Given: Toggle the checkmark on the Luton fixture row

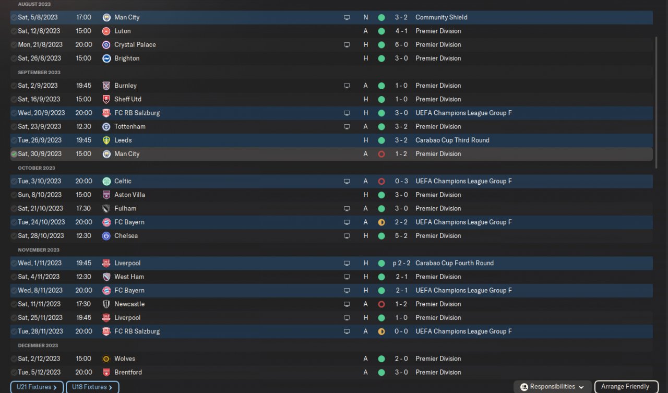Looking at the screenshot, I should click(x=14, y=31).
